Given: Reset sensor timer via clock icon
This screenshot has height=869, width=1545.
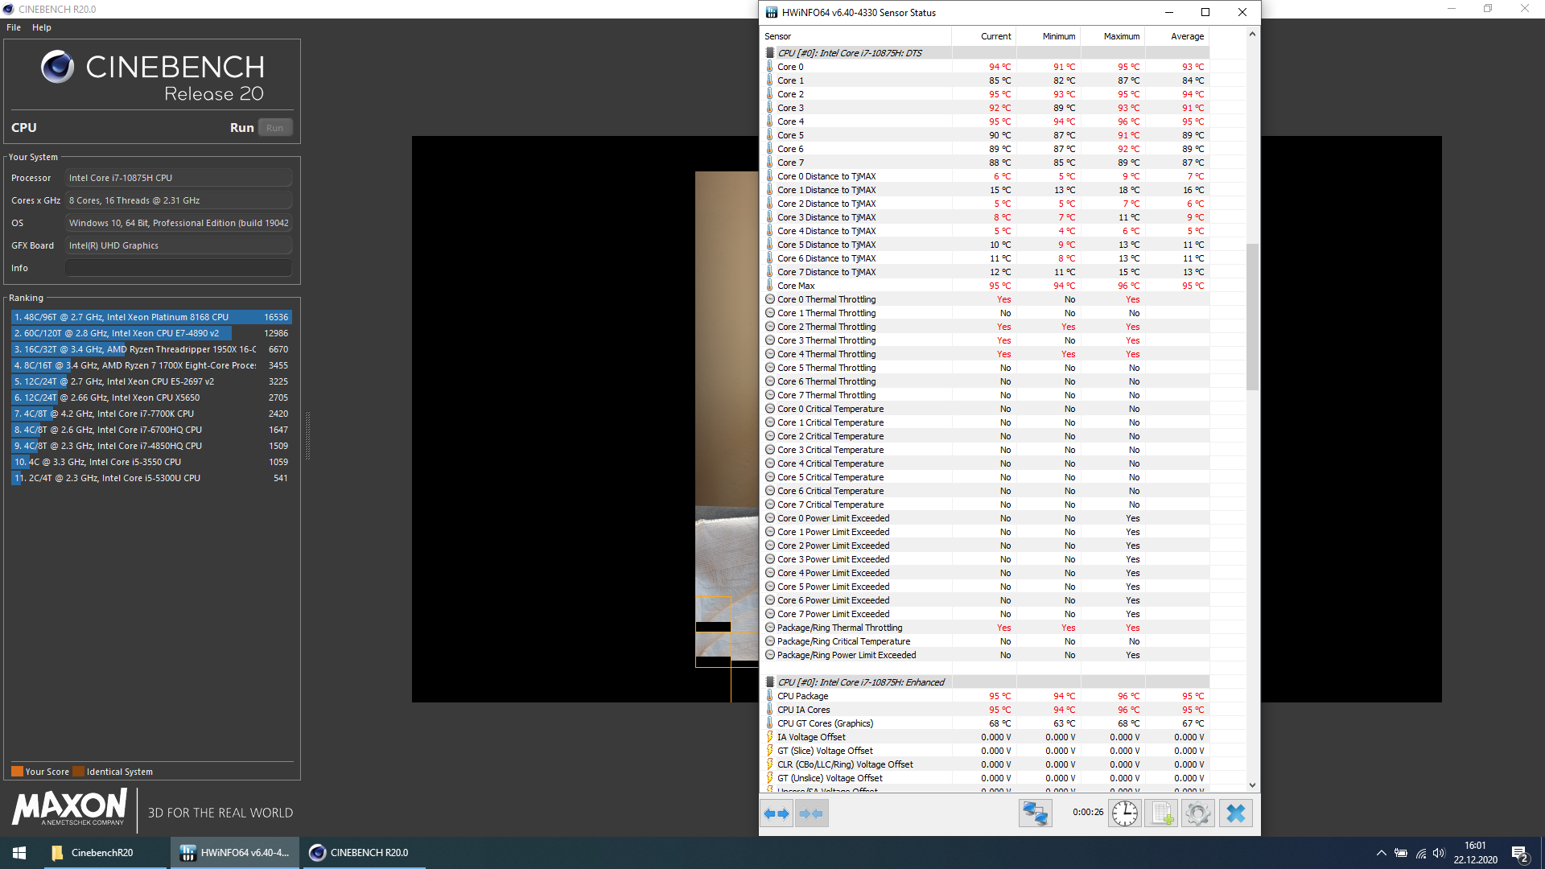Looking at the screenshot, I should [x=1125, y=813].
